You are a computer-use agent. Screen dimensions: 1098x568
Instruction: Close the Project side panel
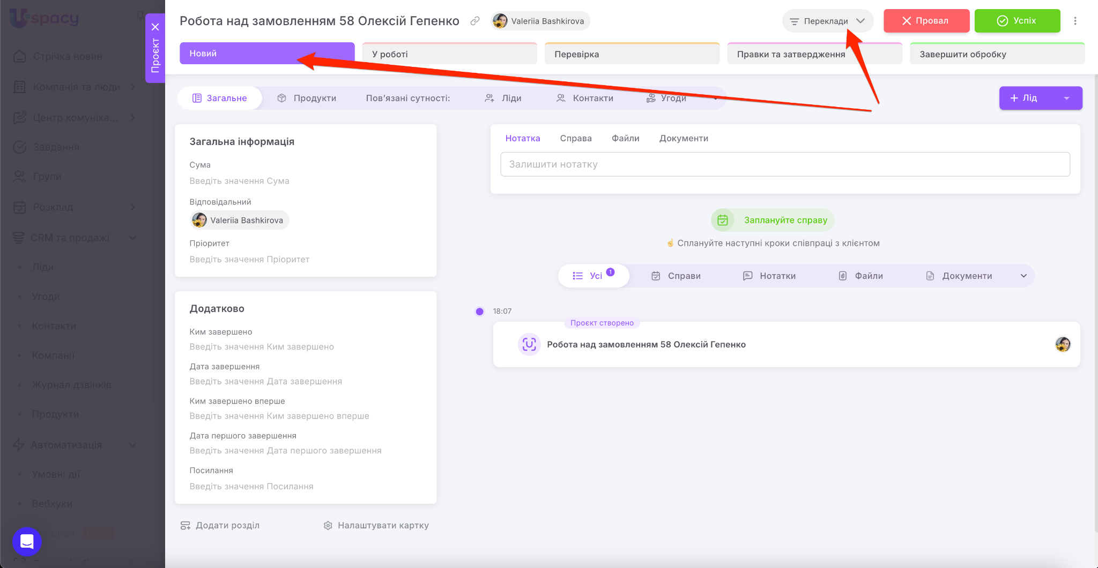[x=155, y=27]
